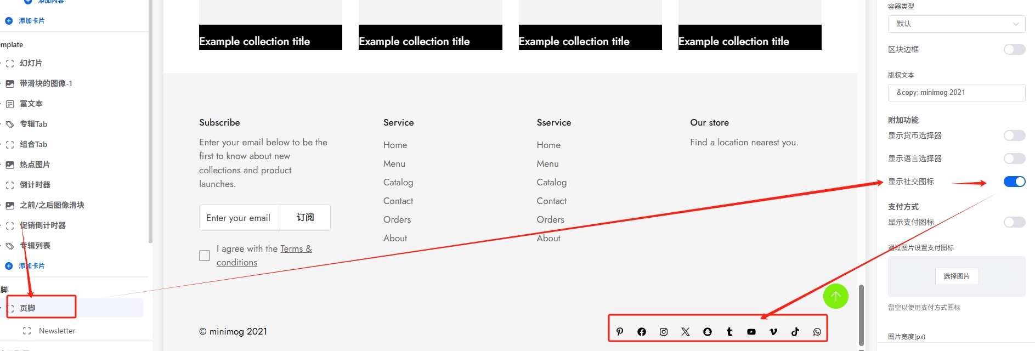Click the TikTok footer icon
Image resolution: width=1035 pixels, height=351 pixels.
[795, 332]
